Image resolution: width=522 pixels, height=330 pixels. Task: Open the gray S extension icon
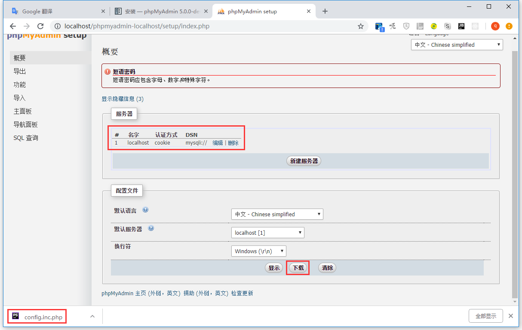448,26
